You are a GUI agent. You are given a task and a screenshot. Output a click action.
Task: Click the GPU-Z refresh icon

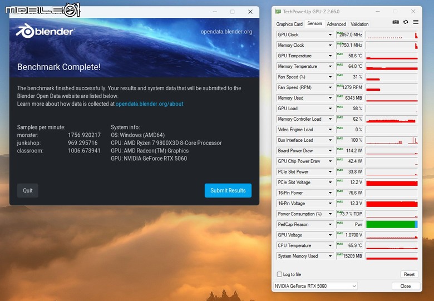406,22
